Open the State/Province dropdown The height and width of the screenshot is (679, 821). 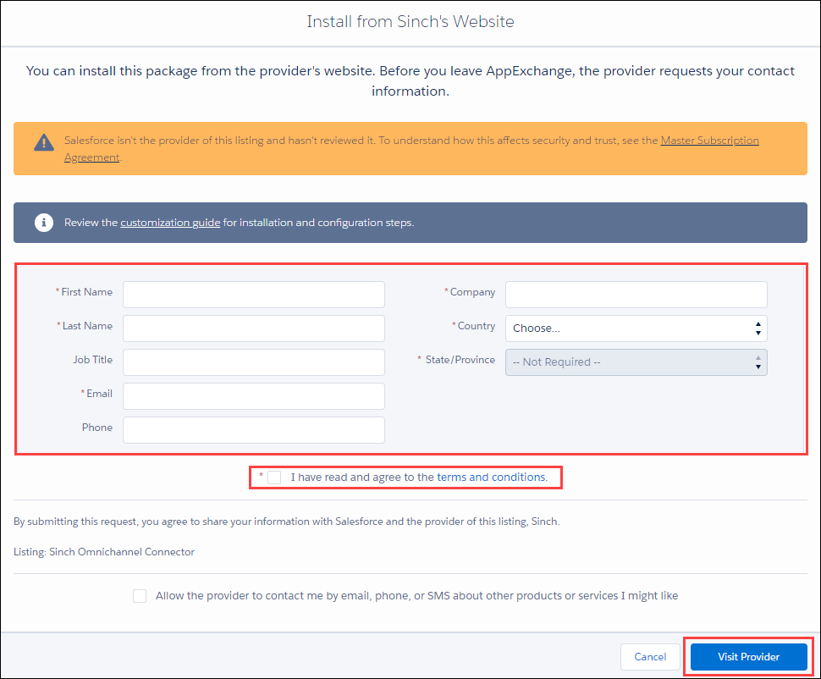pyautogui.click(x=635, y=362)
